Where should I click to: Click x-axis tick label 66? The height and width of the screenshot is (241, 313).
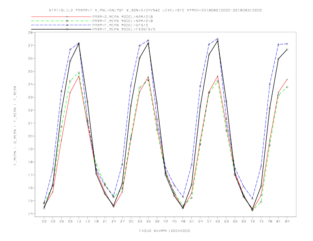pyautogui.click(x=235, y=221)
